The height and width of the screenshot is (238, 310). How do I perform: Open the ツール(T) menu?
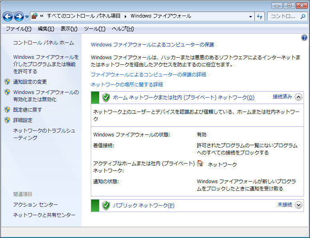94,29
